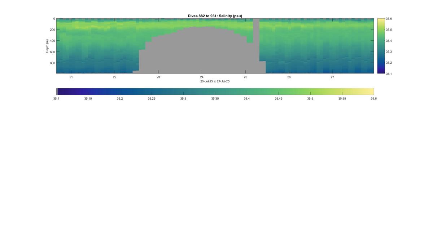The image size is (433, 245).
Task: Click the "35.45" horizontal colorbar tick label
Action: point(279,98)
